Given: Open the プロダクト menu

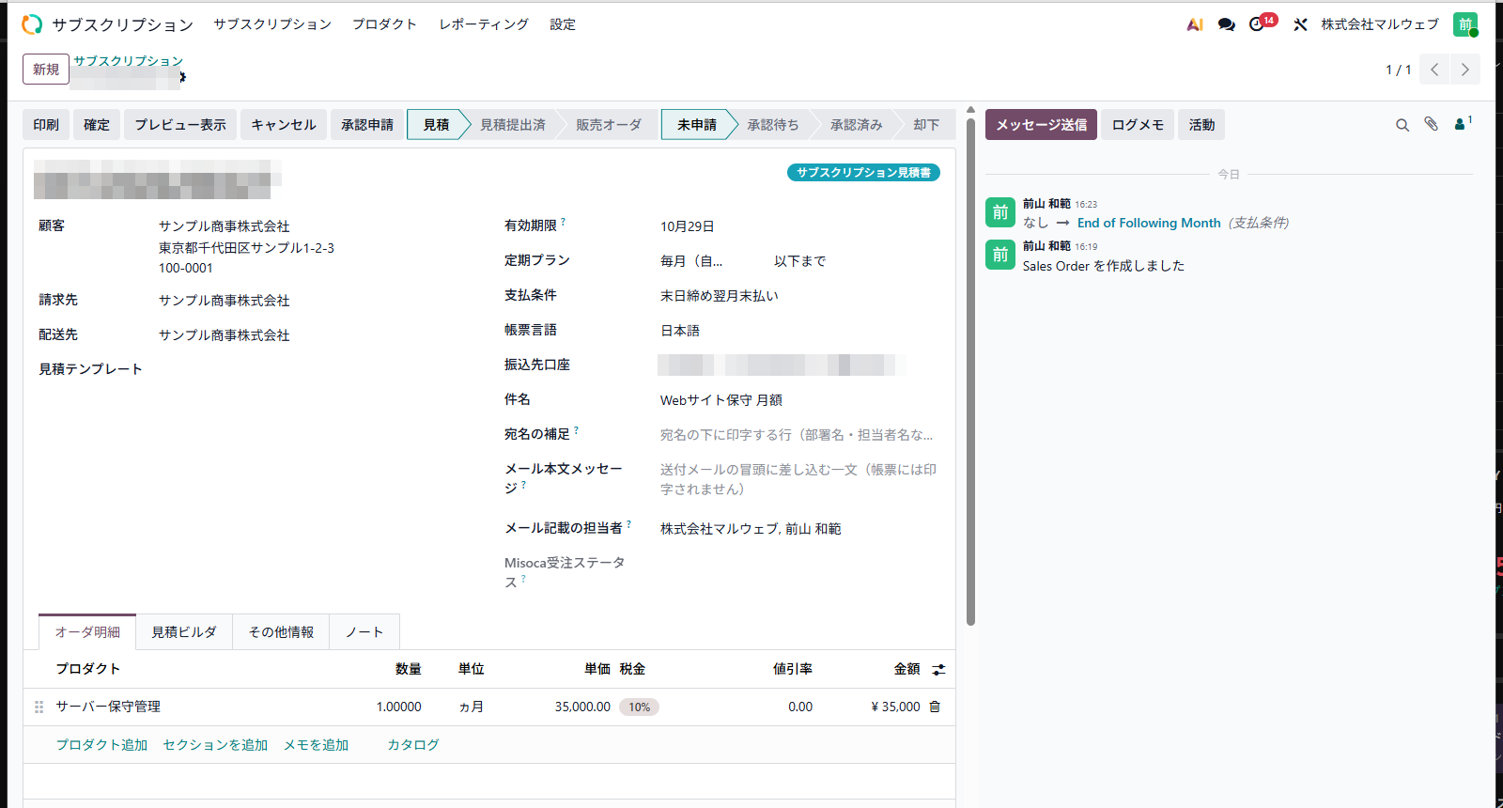Looking at the screenshot, I should pos(384,24).
